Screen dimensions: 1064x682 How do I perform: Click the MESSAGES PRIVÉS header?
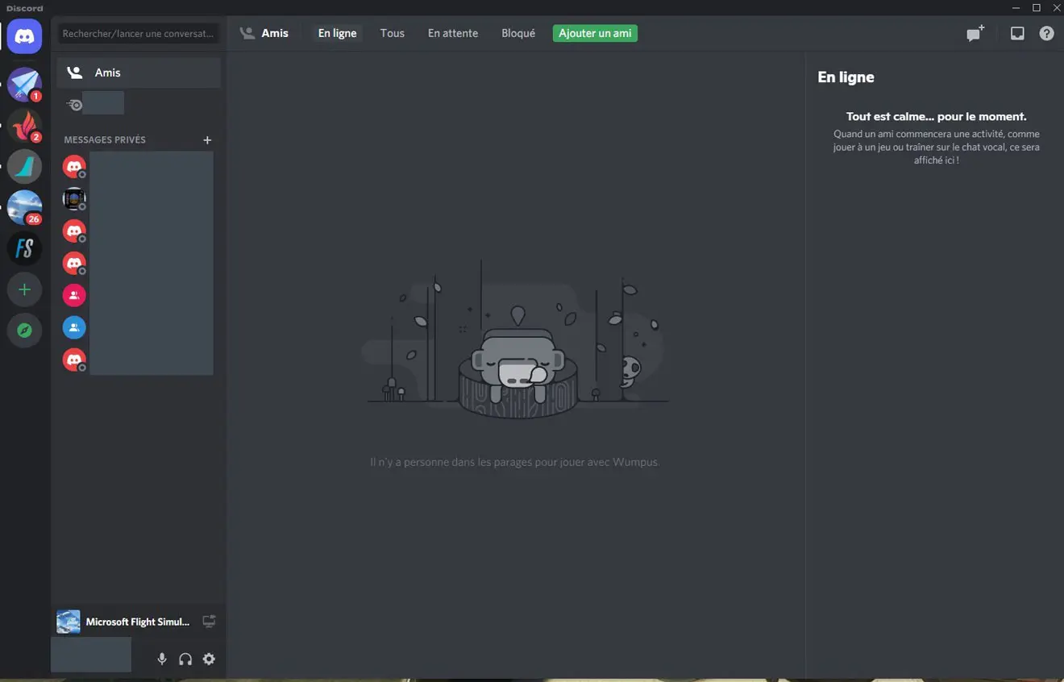(105, 140)
